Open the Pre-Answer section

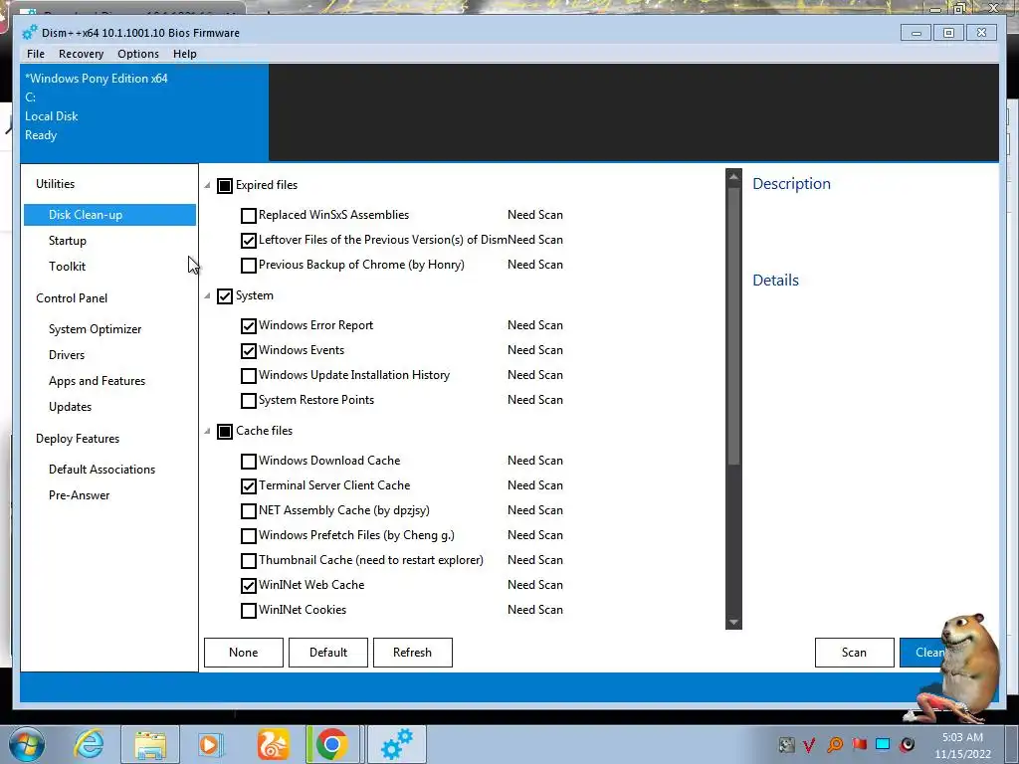[80, 495]
